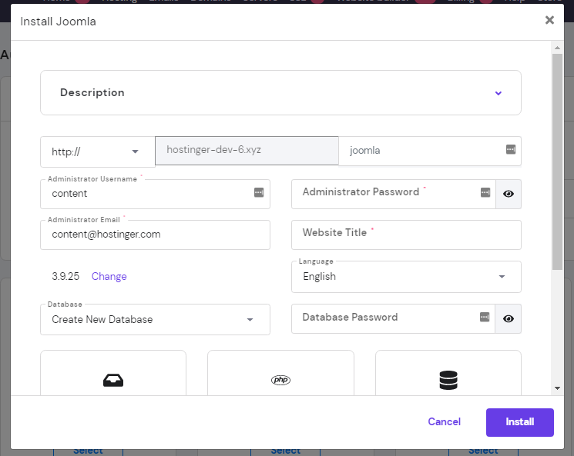The height and width of the screenshot is (456, 574).
Task: Click password manager icon in Administrator Password field
Action: point(485,192)
